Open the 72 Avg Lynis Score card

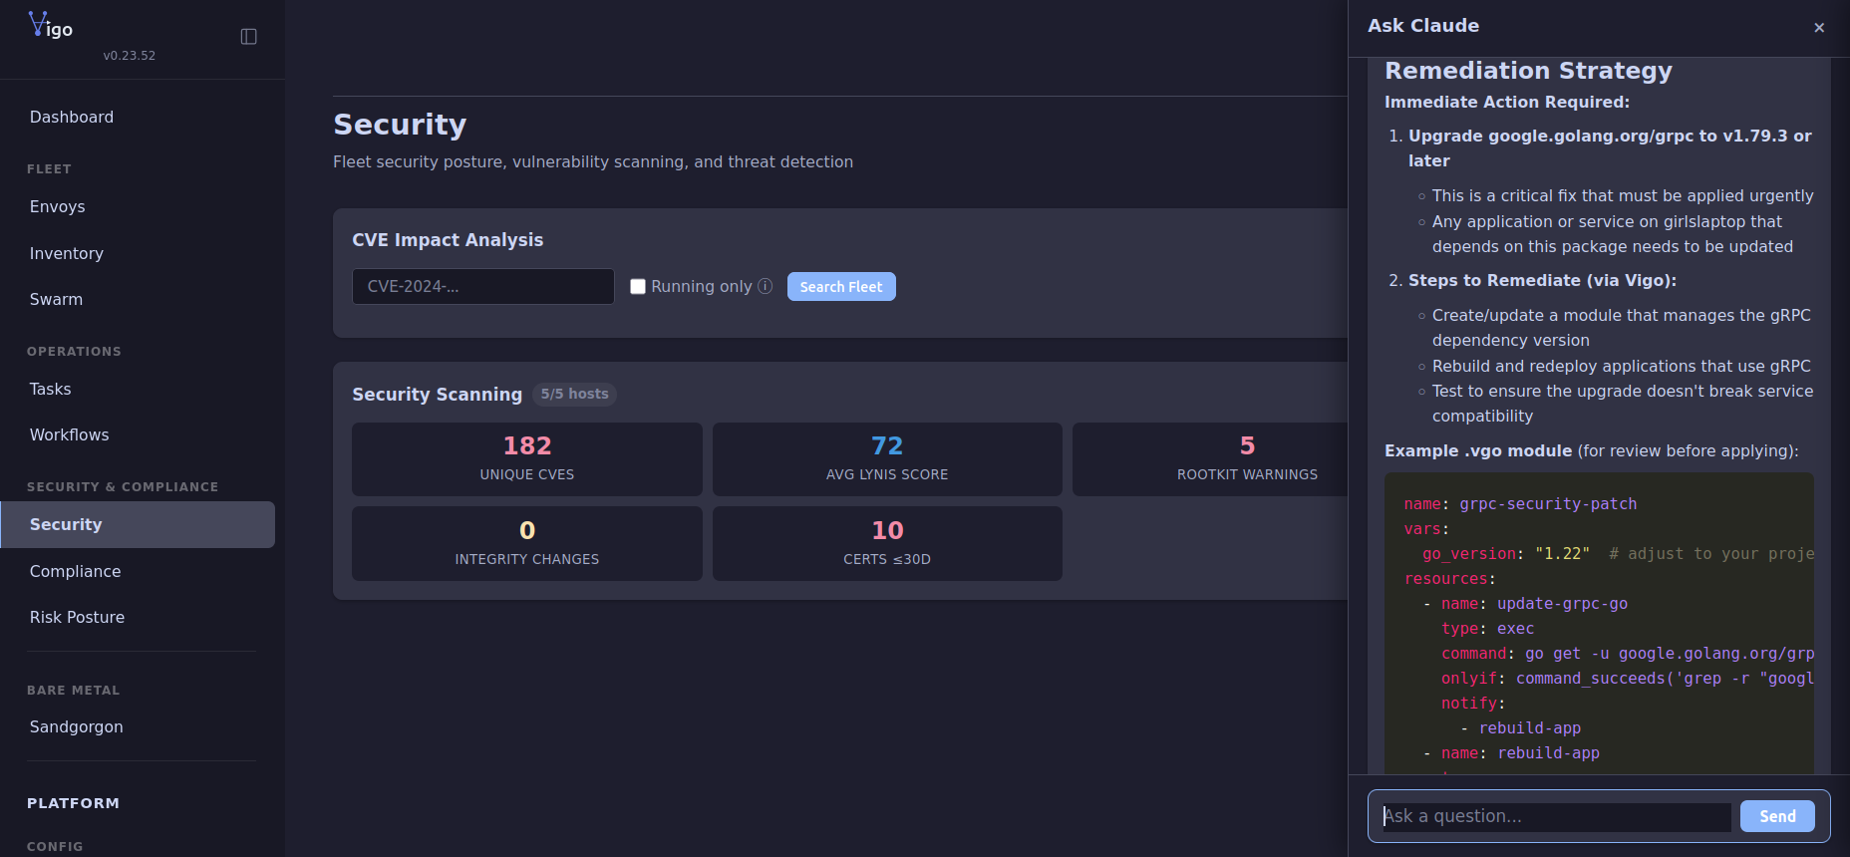click(887, 459)
